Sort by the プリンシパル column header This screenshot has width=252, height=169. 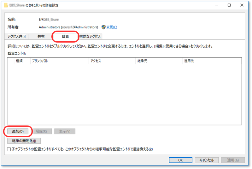(60, 61)
